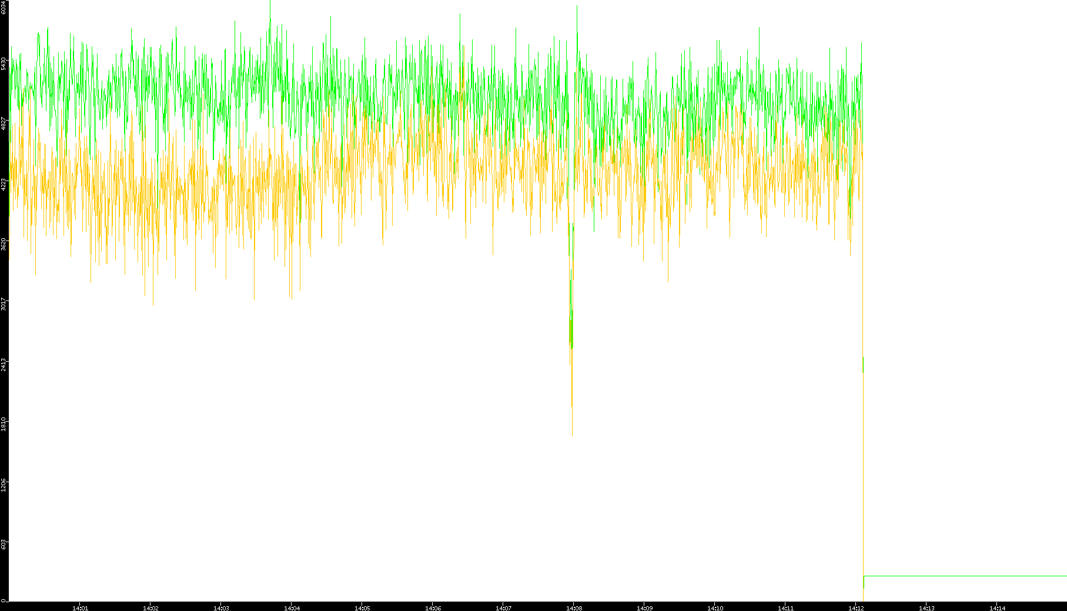
Task: Click the 0 label at axis origin
Action: click(3, 600)
